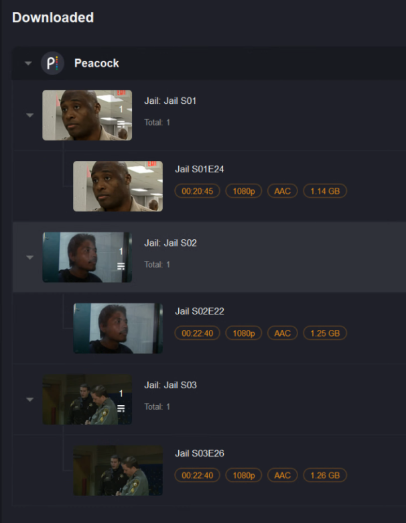Collapse the Jail S02 season arrow

(x=30, y=257)
